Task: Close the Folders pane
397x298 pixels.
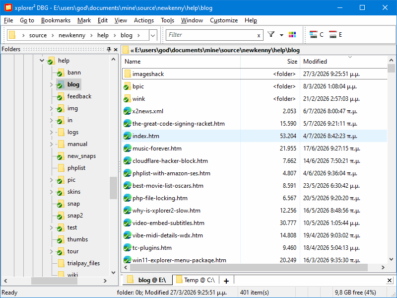Action: pos(116,50)
